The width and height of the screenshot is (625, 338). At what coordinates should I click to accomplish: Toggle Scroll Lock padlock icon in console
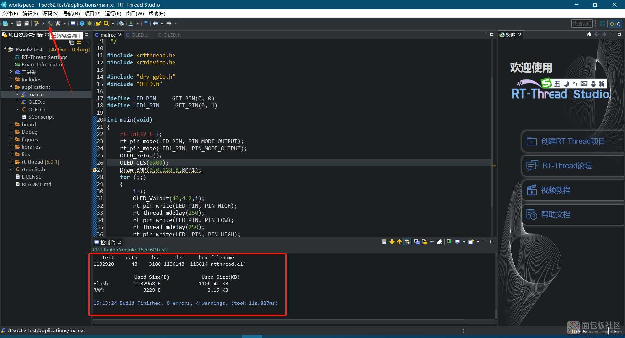424,242
